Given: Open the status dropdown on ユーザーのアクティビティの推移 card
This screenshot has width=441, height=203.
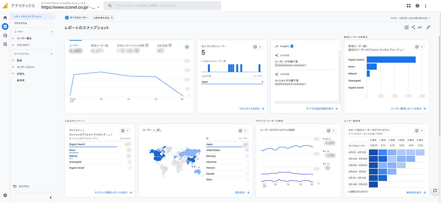Looking at the screenshot, I should (331, 131).
